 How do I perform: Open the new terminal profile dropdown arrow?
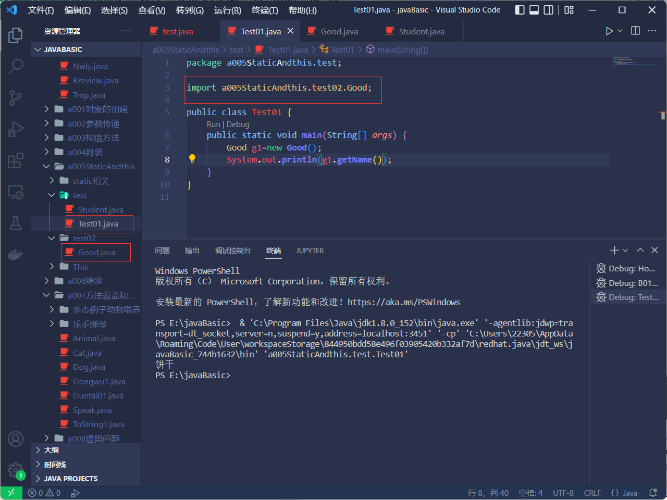(626, 251)
